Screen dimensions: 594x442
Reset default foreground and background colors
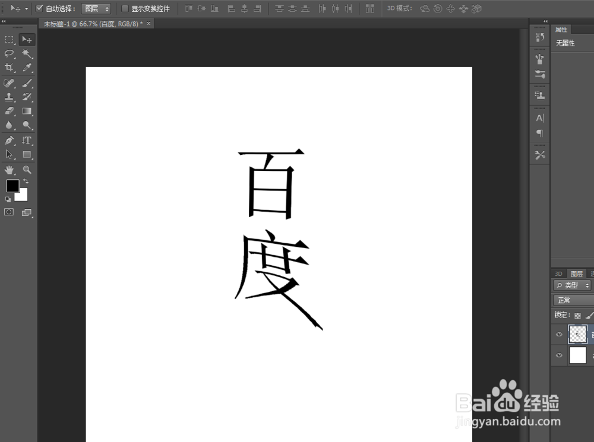coord(8,199)
